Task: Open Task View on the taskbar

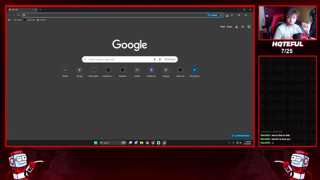Action: click(x=130, y=143)
